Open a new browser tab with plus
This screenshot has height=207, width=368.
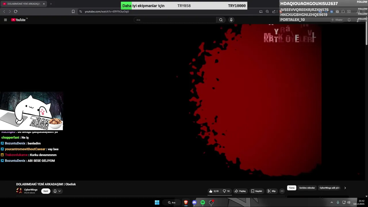51,4
